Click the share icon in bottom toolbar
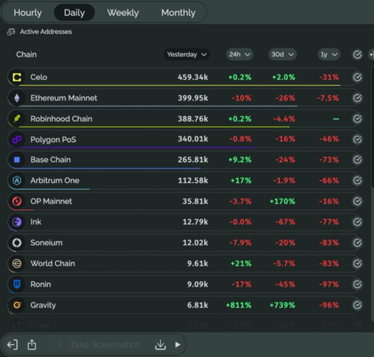The image size is (374, 357). click(x=32, y=344)
